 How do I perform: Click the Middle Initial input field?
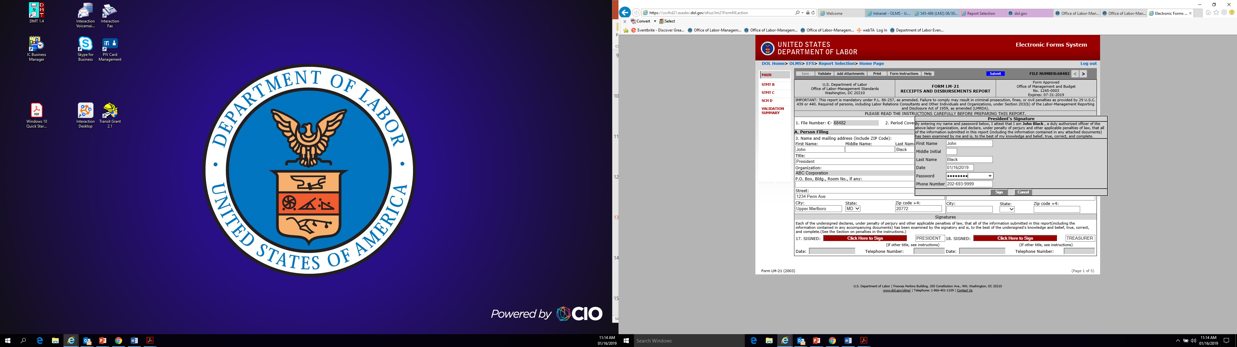click(x=951, y=151)
